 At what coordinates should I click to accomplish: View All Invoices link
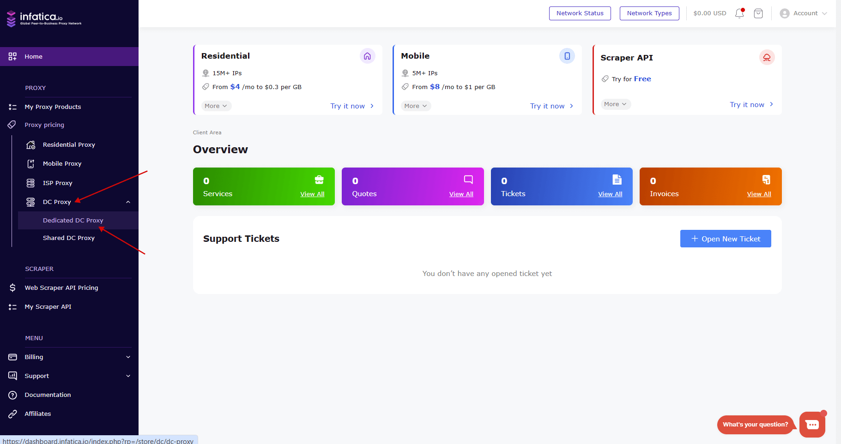759,194
